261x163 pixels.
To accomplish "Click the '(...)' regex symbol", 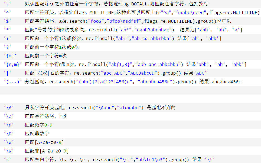I will [x=13, y=82].
